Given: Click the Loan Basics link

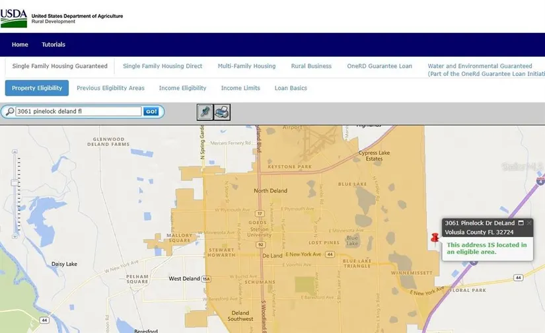Looking at the screenshot, I should pyautogui.click(x=290, y=88).
